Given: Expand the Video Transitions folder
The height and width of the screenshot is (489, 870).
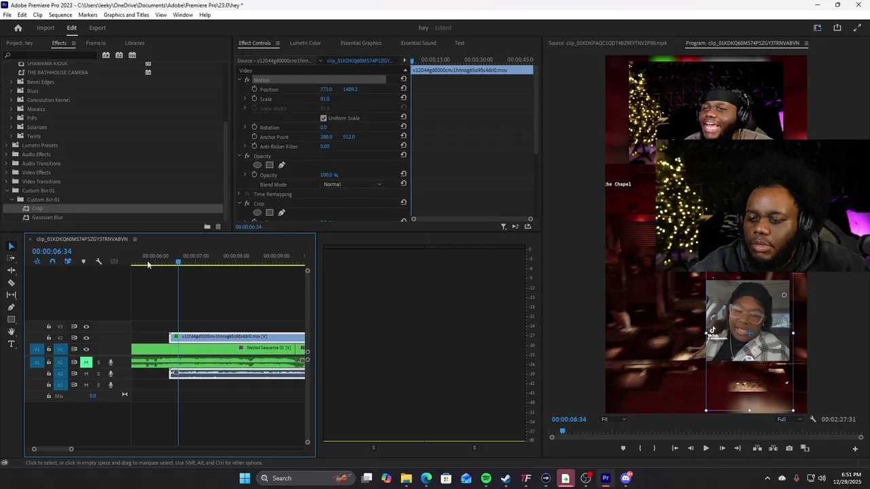Looking at the screenshot, I should 7,181.
